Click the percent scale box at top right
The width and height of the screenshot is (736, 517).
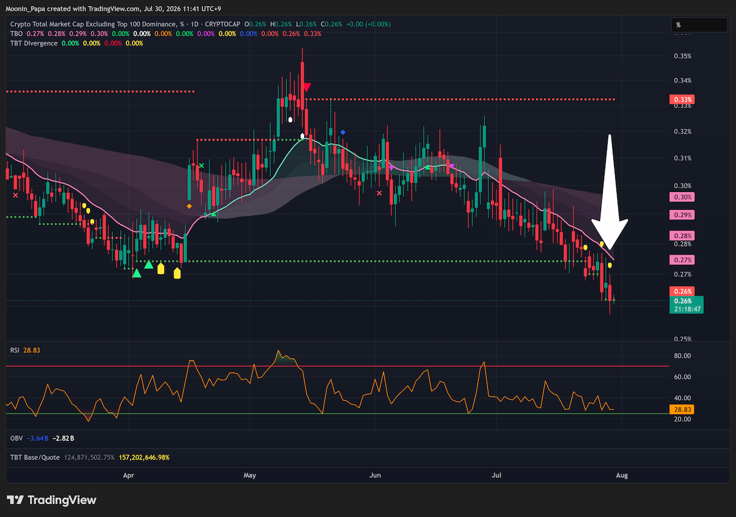[x=699, y=25]
